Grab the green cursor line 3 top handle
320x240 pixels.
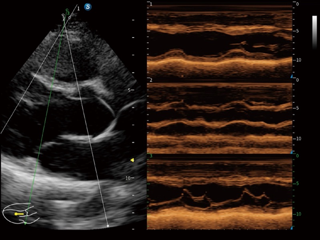click(67, 10)
